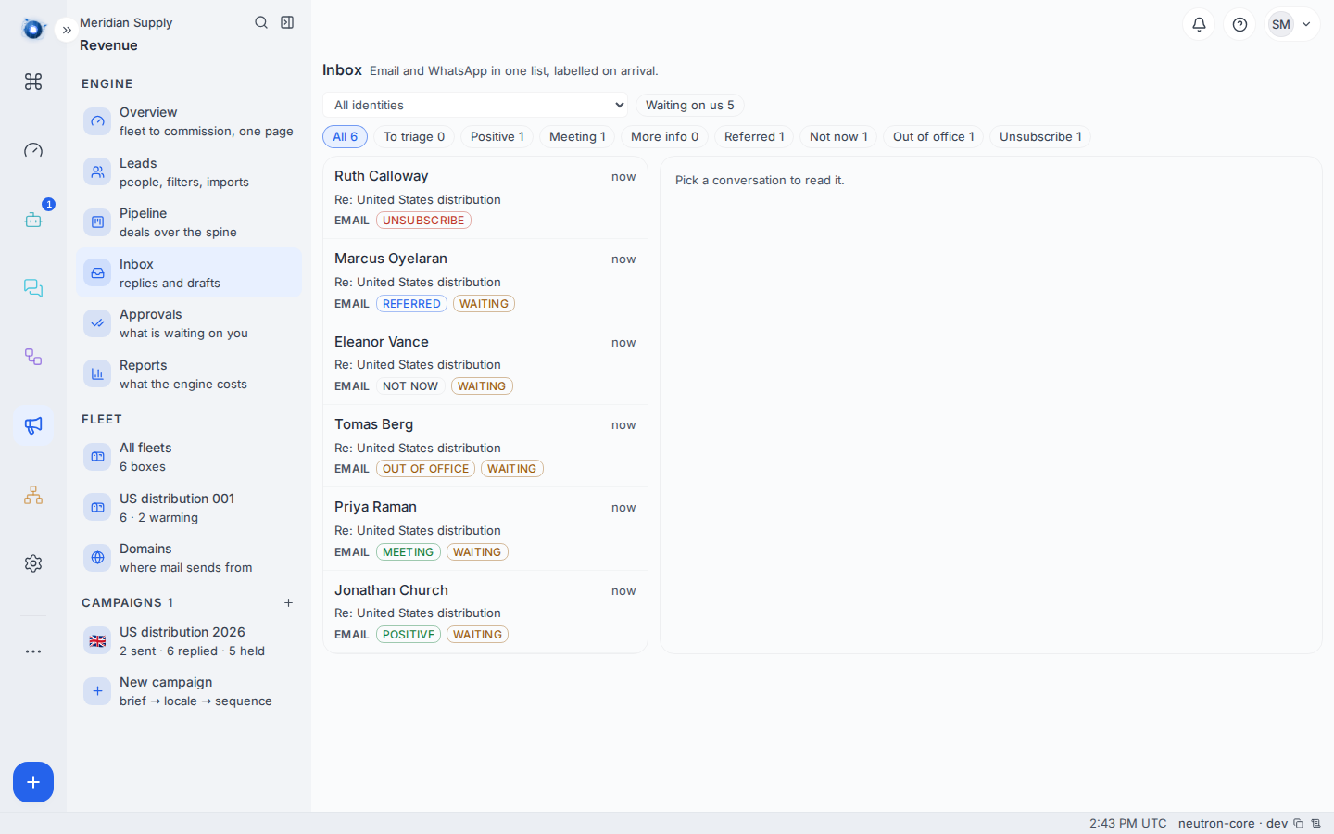Click the POSITIVE label on Jonathan Church
The width and height of the screenshot is (1334, 834).
pos(409,635)
